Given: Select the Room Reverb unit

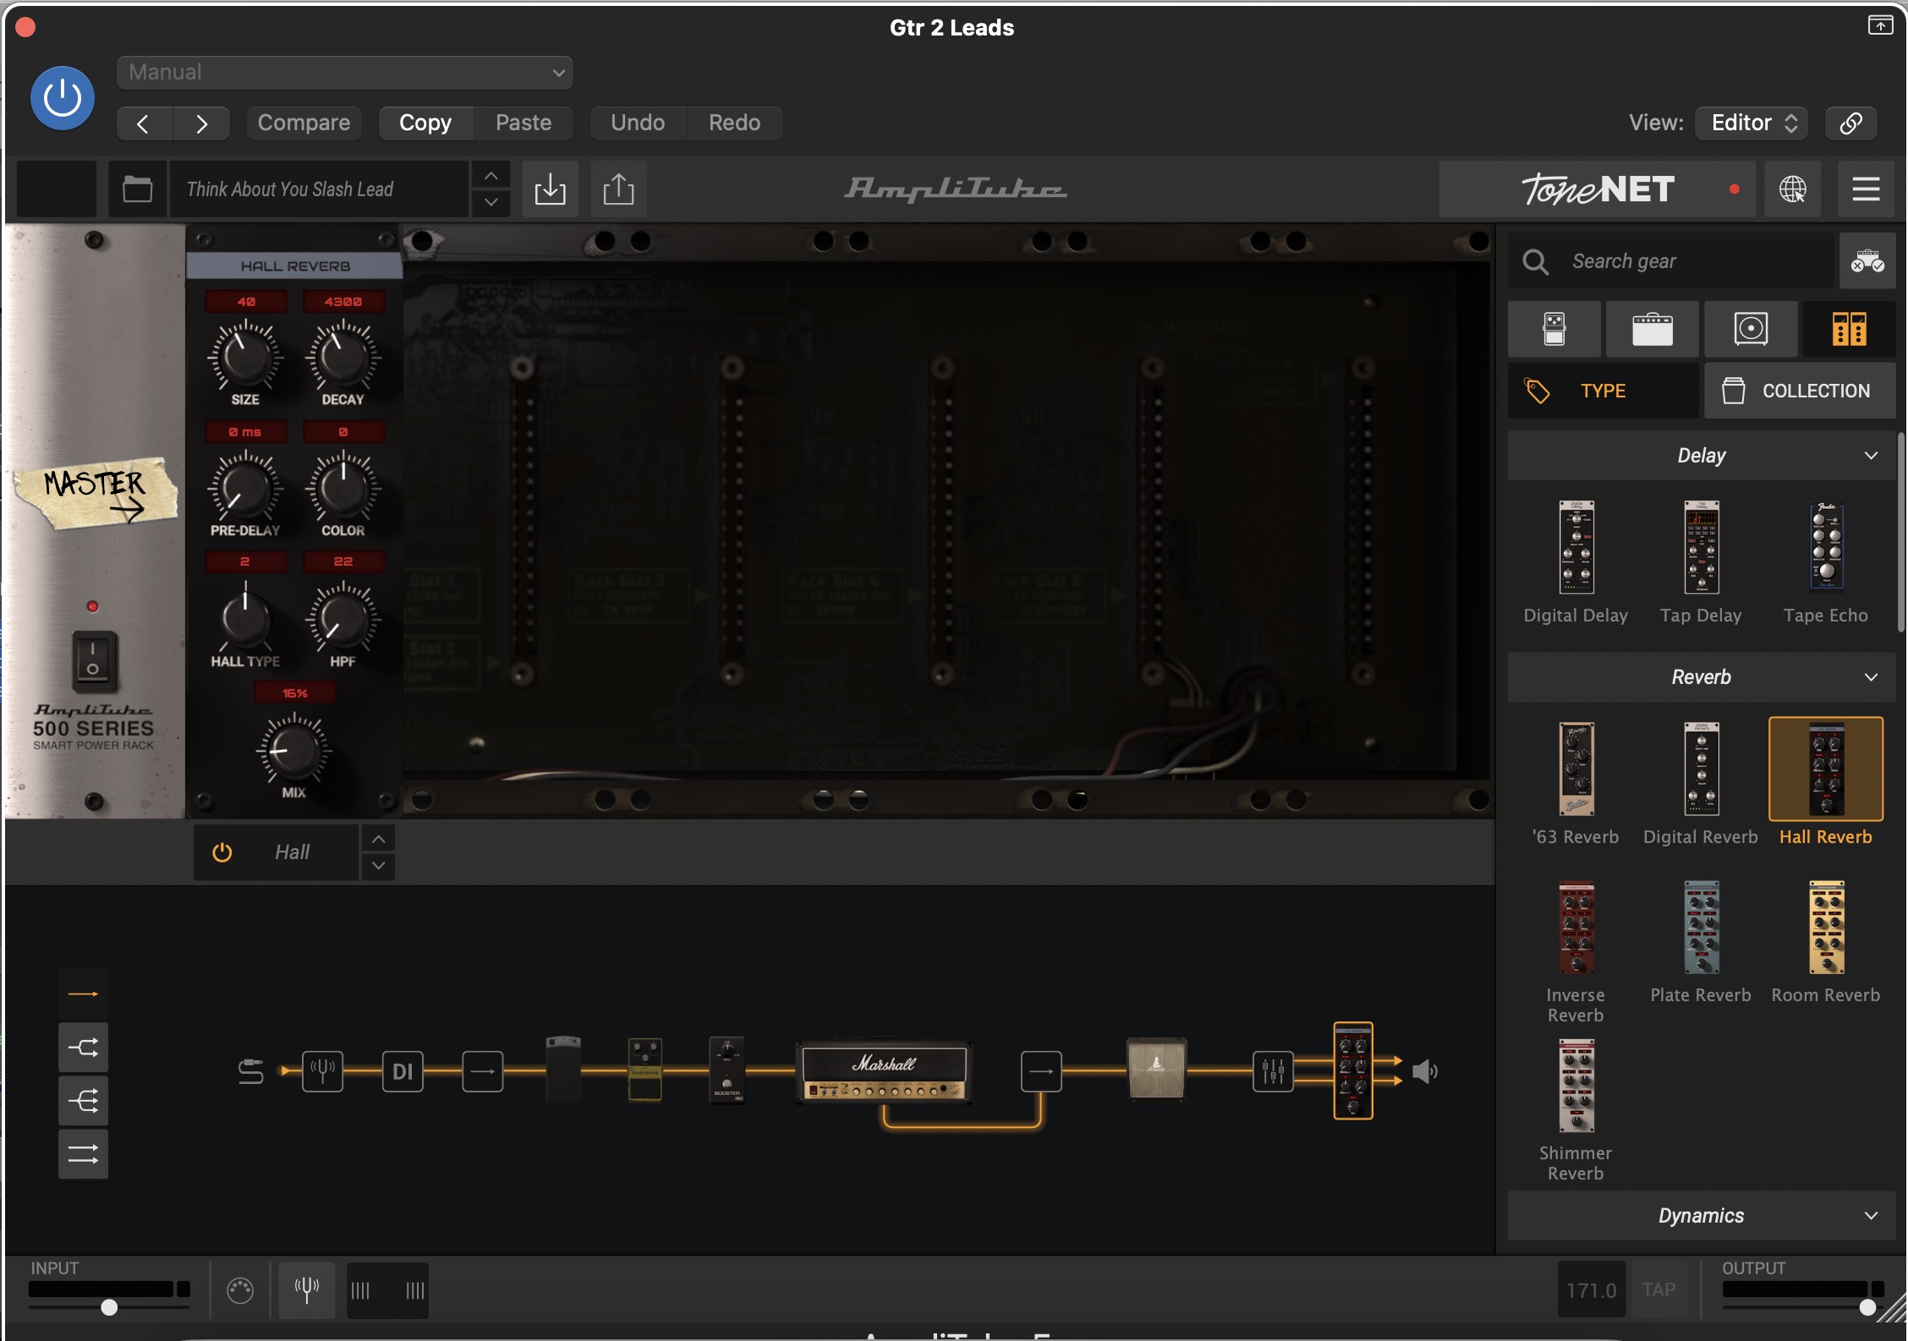Looking at the screenshot, I should pos(1826,928).
